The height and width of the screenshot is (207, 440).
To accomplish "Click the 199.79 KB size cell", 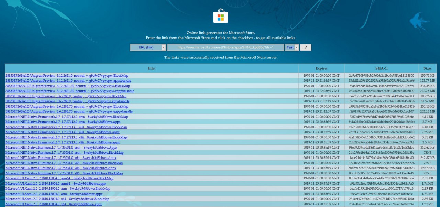I will [428, 168].
